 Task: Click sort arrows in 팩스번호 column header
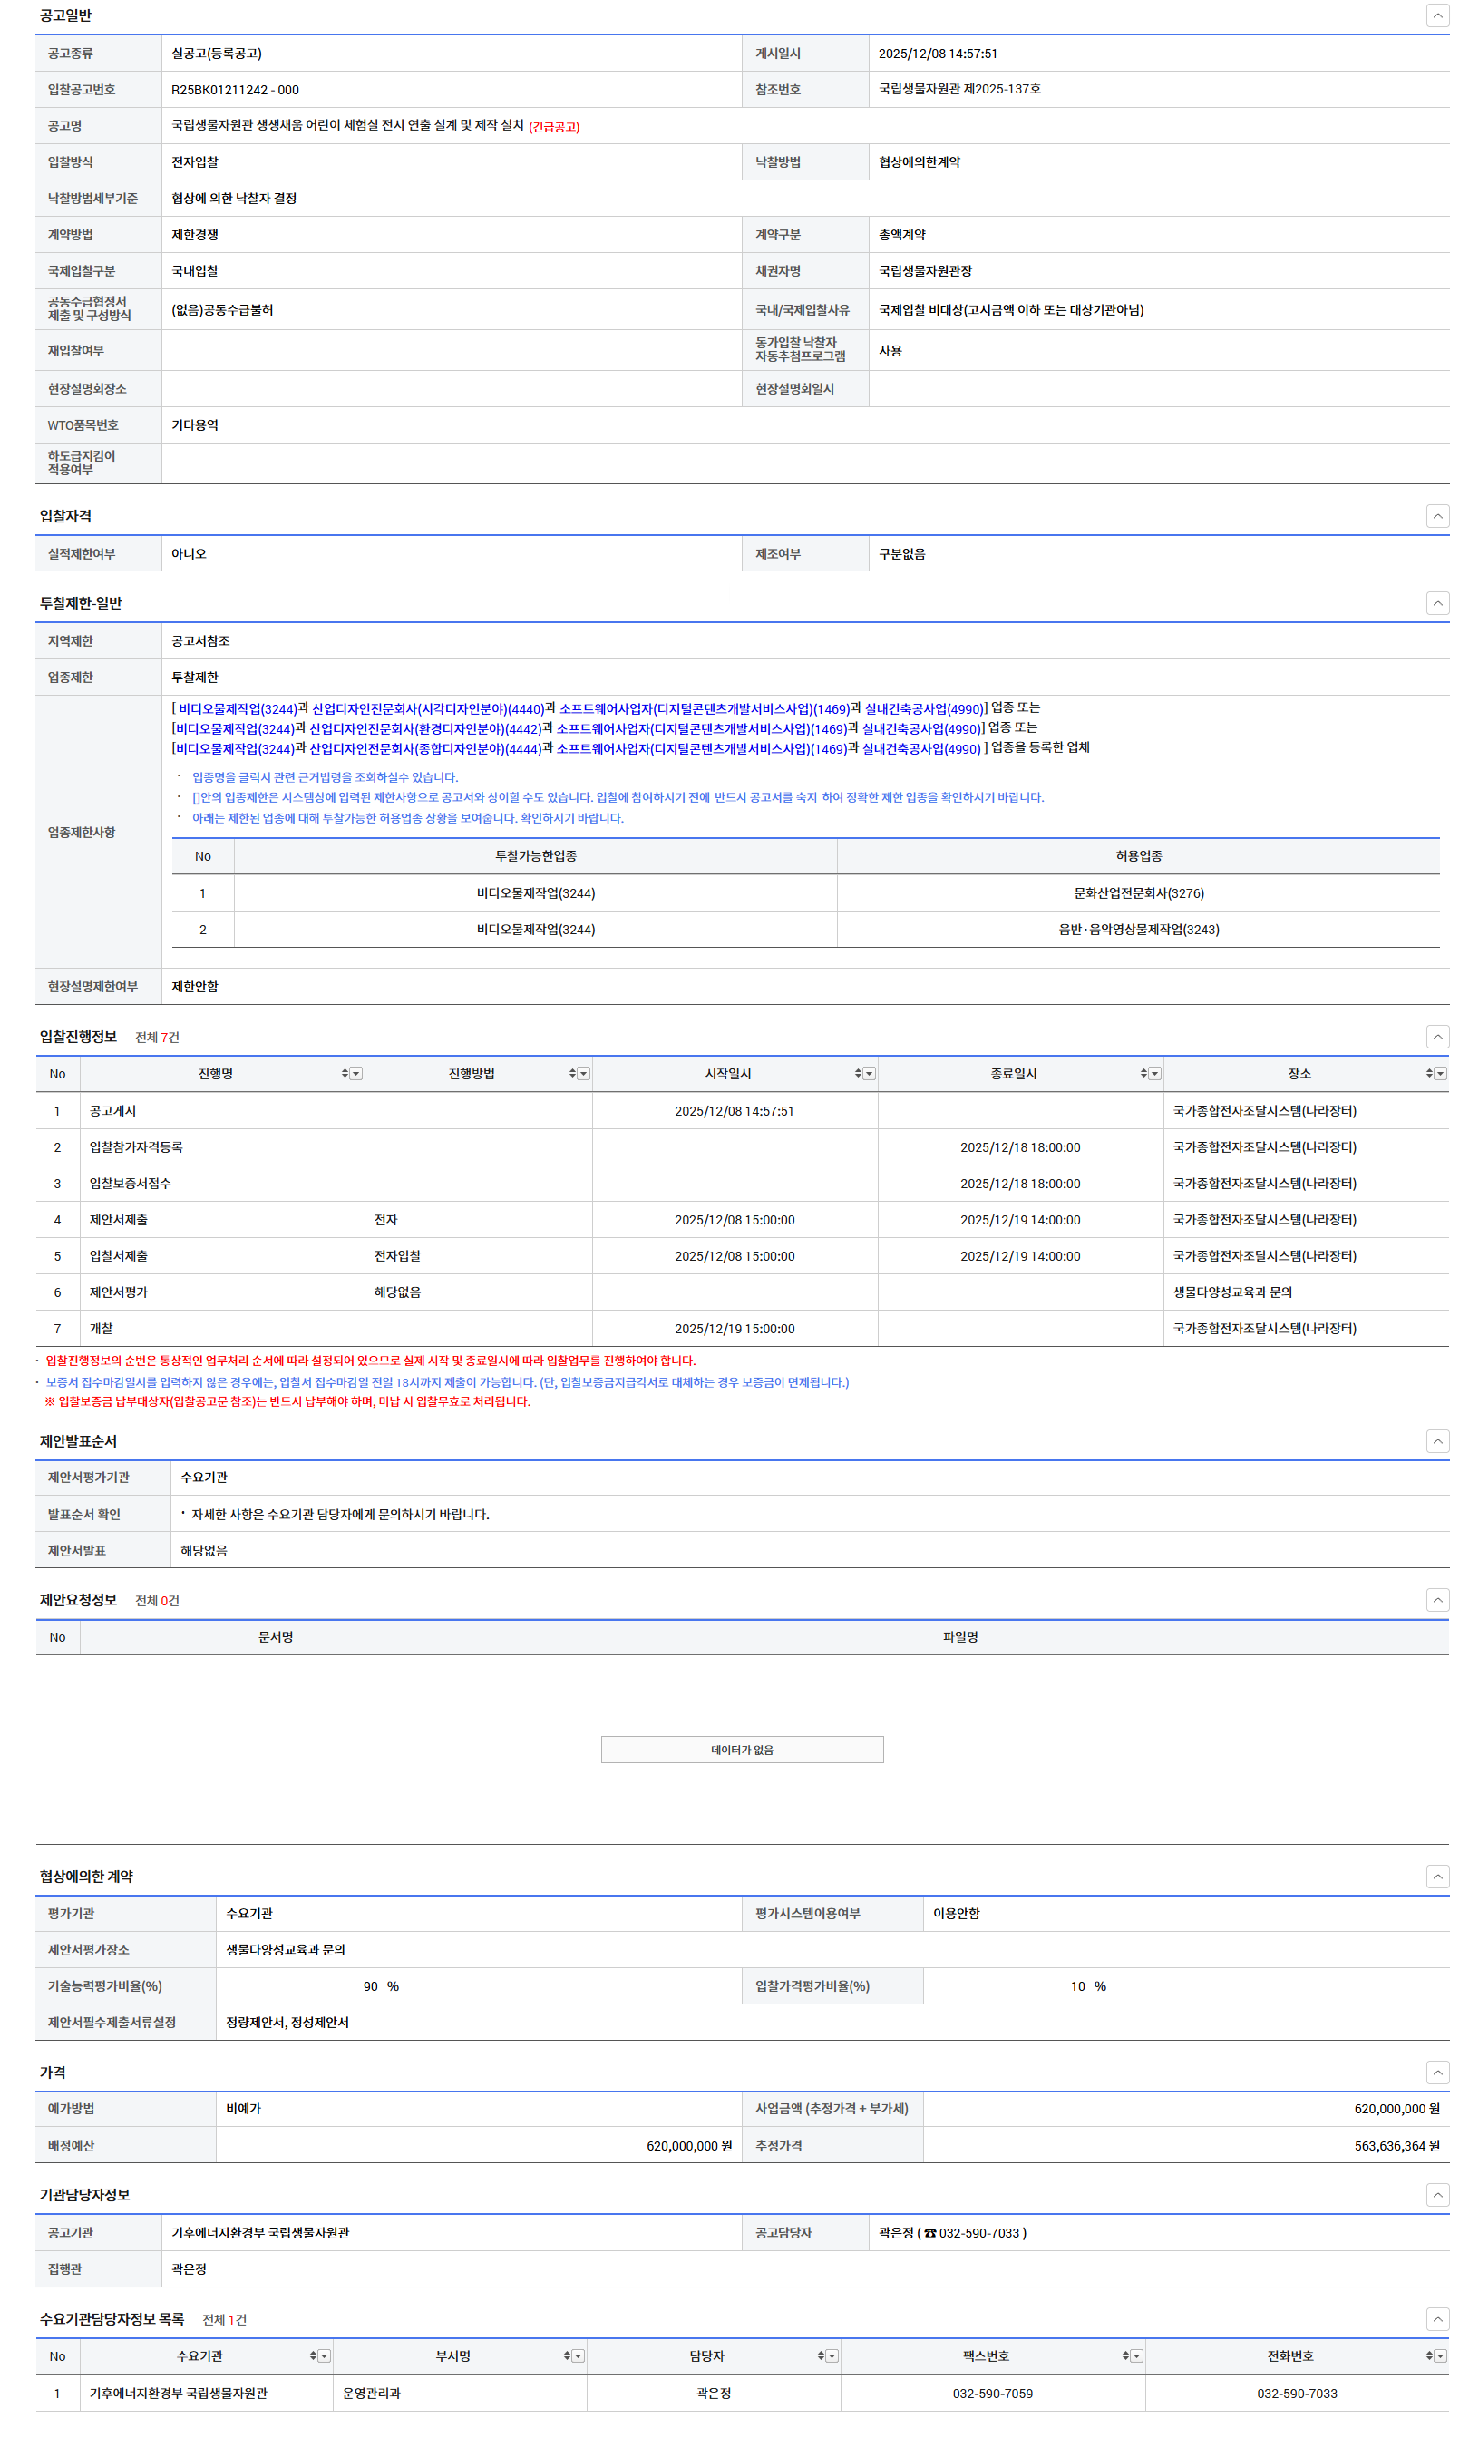point(1125,2355)
